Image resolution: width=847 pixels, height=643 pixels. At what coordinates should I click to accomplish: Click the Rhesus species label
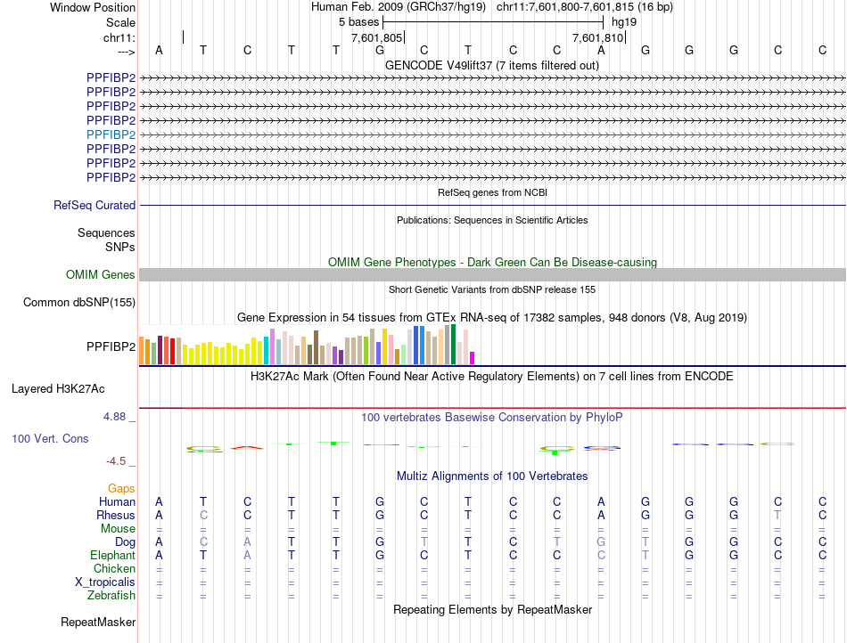[x=116, y=515]
